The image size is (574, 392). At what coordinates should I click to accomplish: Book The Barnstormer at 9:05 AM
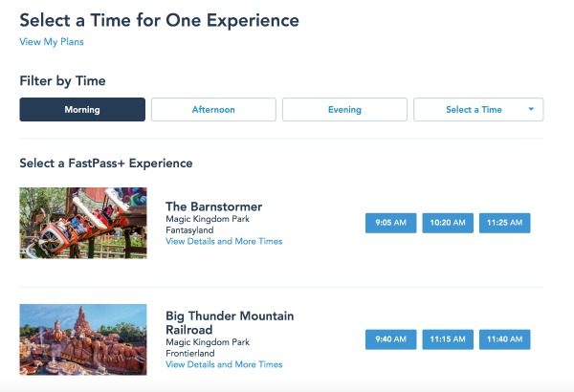tap(390, 223)
